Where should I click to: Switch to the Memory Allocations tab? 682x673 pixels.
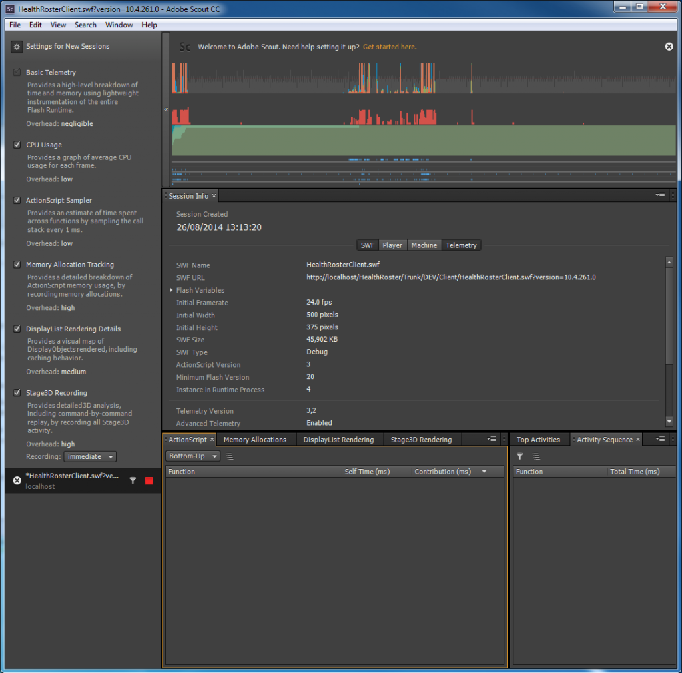point(254,440)
